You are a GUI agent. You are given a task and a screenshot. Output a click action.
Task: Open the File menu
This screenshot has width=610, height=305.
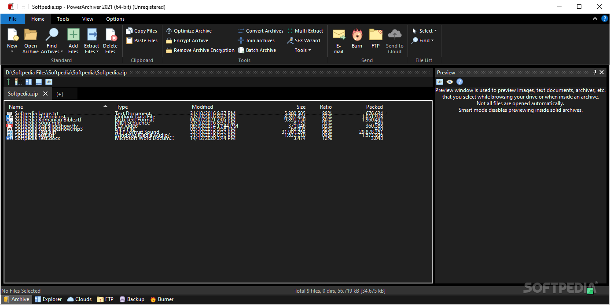13,19
